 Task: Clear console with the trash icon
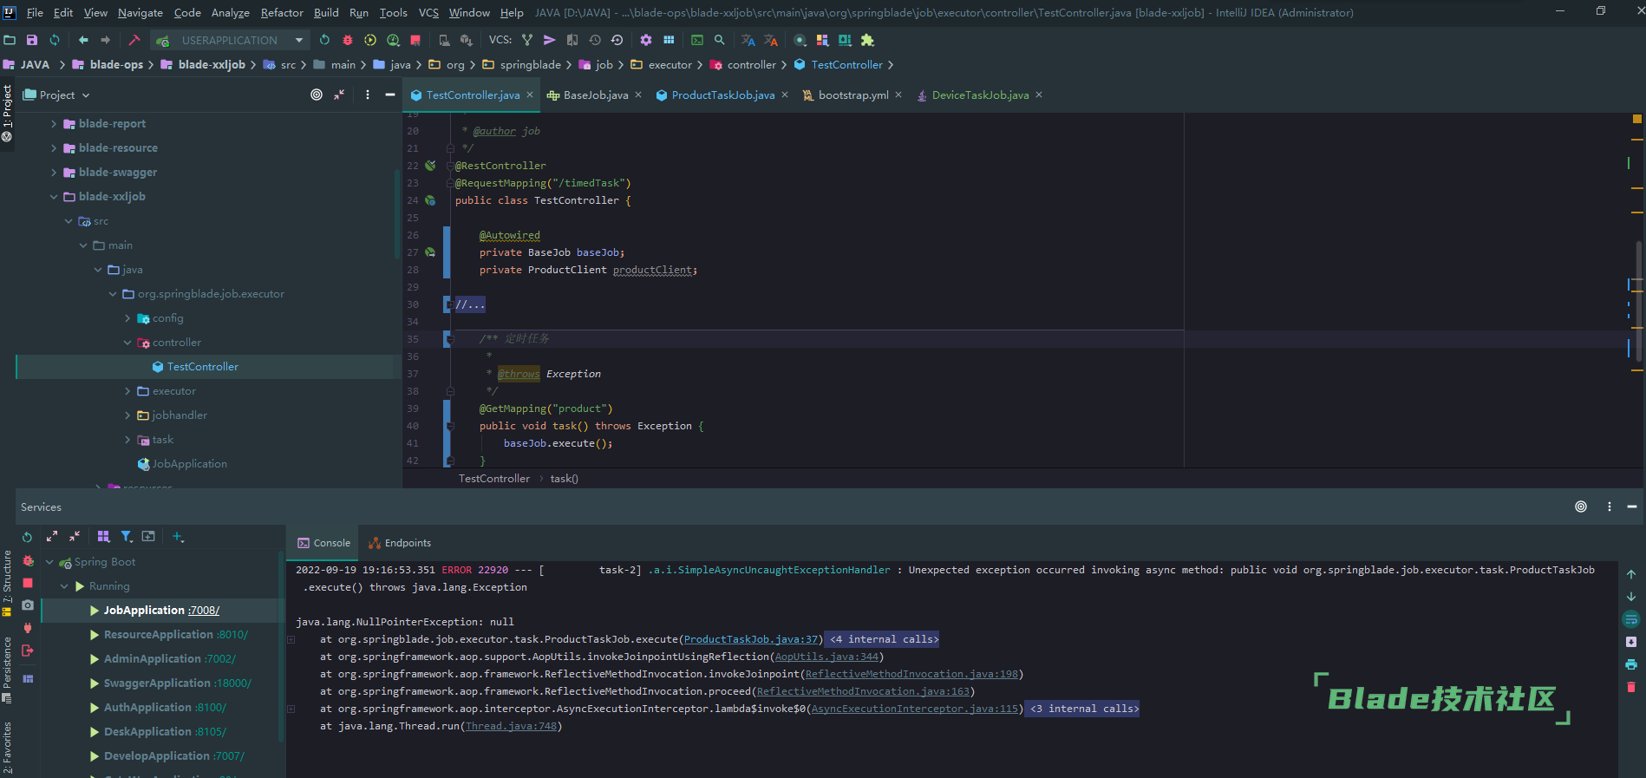1631,687
